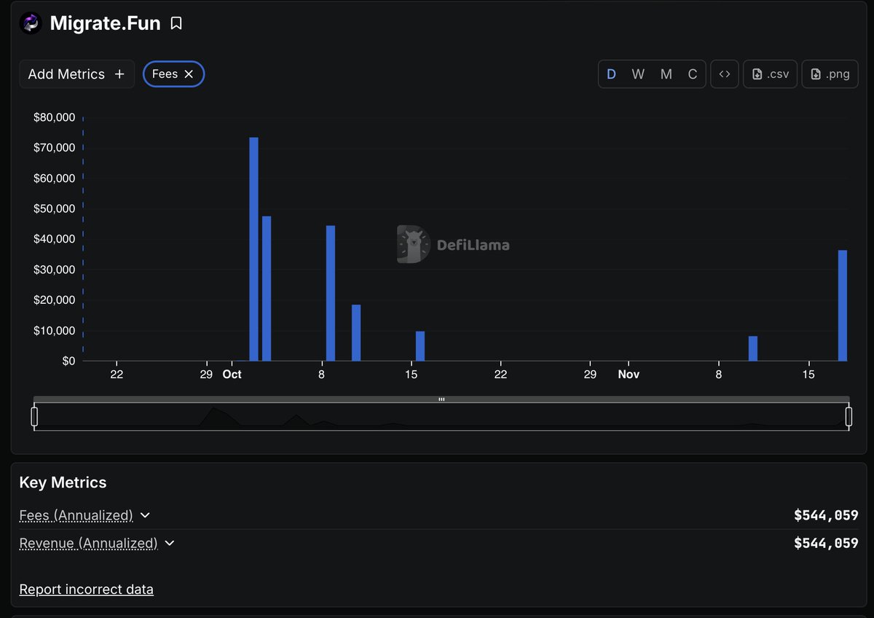Export the chart as .png
This screenshot has width=874, height=618.
point(830,74)
